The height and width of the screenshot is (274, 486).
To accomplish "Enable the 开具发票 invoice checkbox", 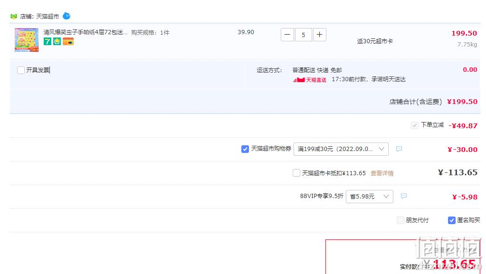I will [x=21, y=70].
